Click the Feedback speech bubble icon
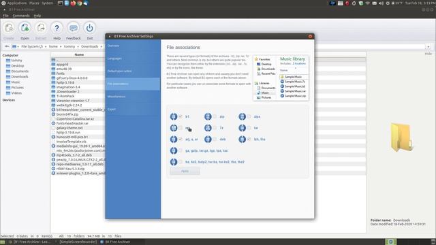Image resolution: width=436 pixels, height=245 pixels. 74,28
